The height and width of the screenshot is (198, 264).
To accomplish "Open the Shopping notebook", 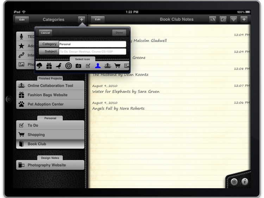I will tap(50, 135).
